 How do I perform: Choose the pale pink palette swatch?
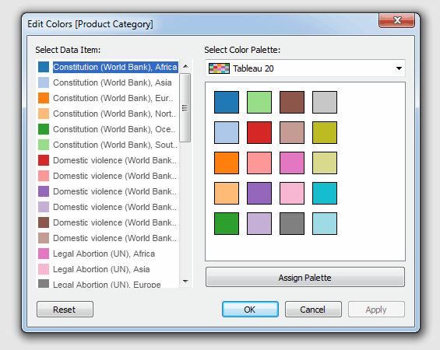(x=292, y=194)
